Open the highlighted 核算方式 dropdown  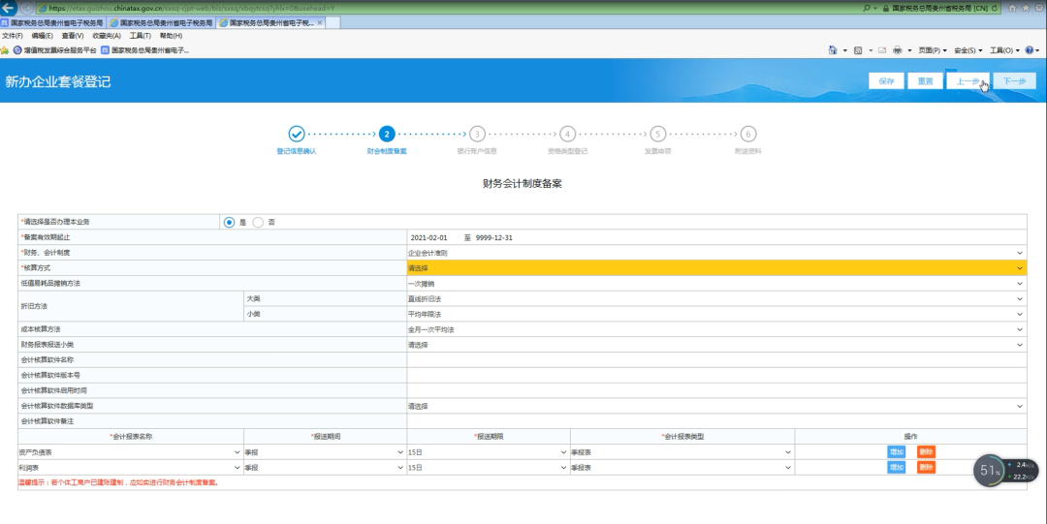click(715, 268)
